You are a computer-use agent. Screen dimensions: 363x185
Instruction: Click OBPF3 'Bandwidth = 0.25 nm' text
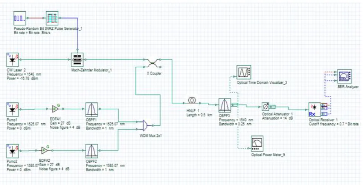[x=235, y=124]
